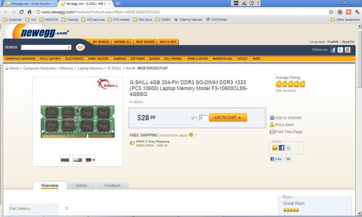
Task: Open the browser home page icon
Action: click(x=29, y=12)
